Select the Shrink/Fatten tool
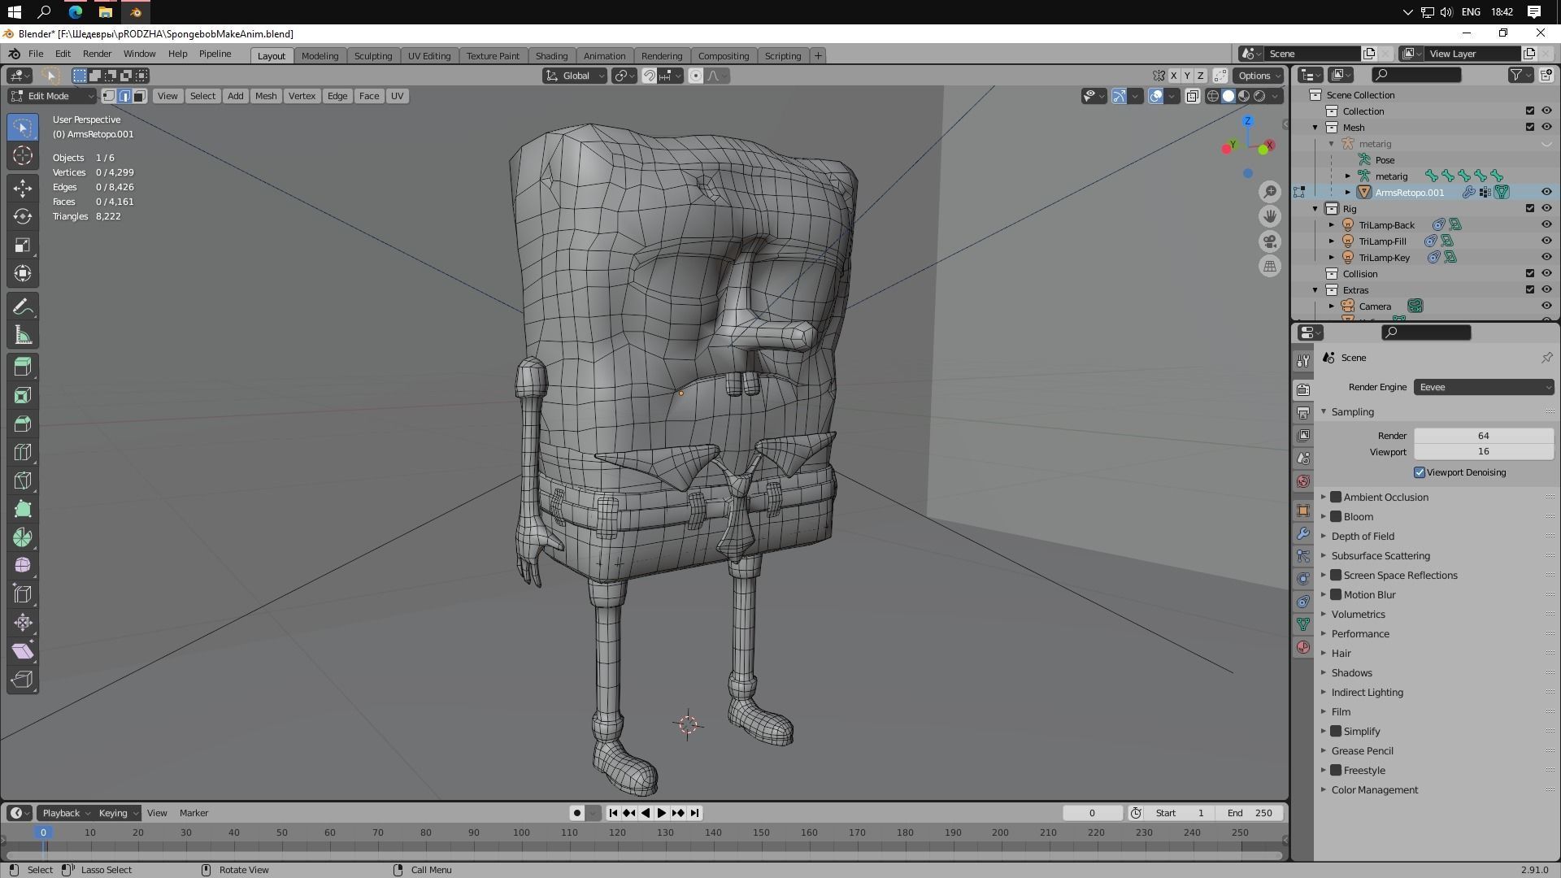The height and width of the screenshot is (878, 1561). [x=23, y=623]
